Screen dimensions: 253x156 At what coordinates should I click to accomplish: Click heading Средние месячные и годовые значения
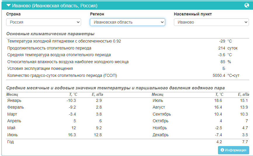tap(116, 88)
